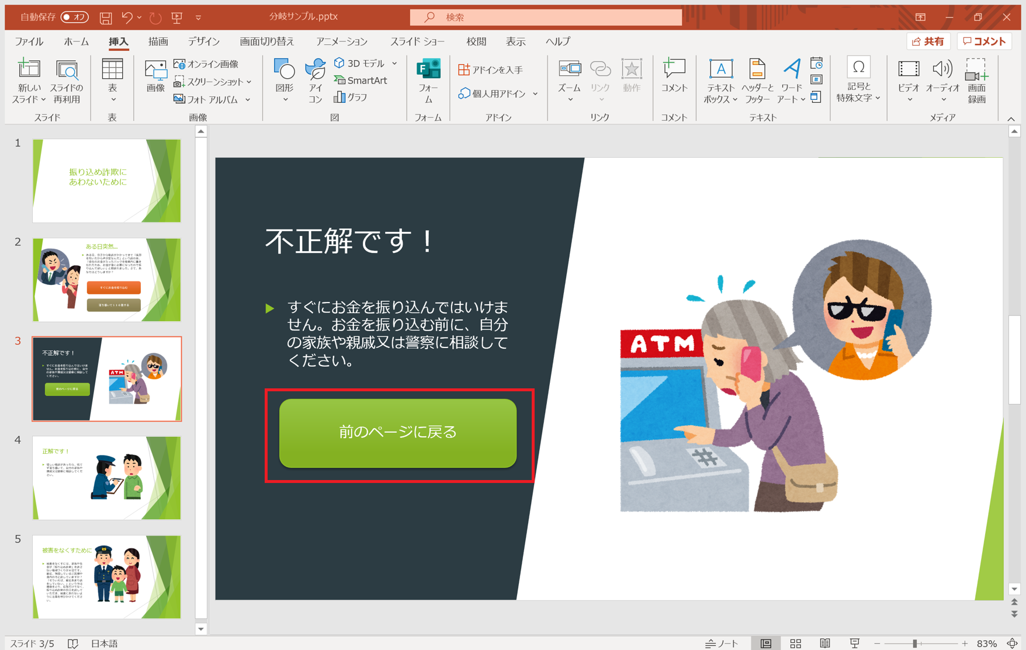Click the green 前のページに戻る button on slide
1026x650 pixels.
coord(398,433)
